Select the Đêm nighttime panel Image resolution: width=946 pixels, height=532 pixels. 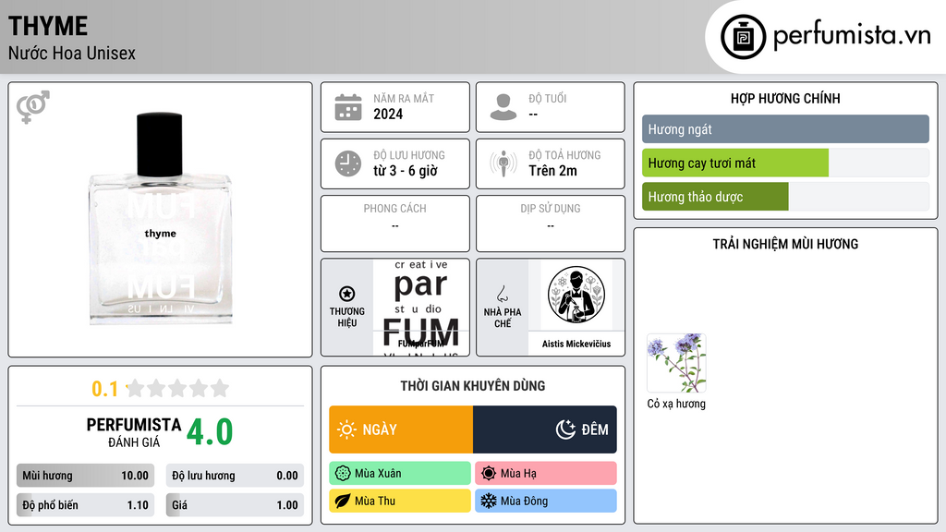(x=545, y=429)
